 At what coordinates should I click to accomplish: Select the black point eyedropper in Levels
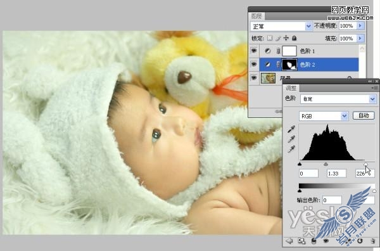tap(291, 129)
